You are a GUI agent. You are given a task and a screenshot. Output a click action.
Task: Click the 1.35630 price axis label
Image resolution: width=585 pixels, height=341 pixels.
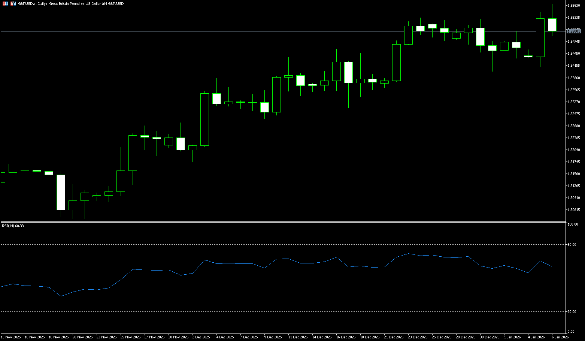(x=574, y=6)
